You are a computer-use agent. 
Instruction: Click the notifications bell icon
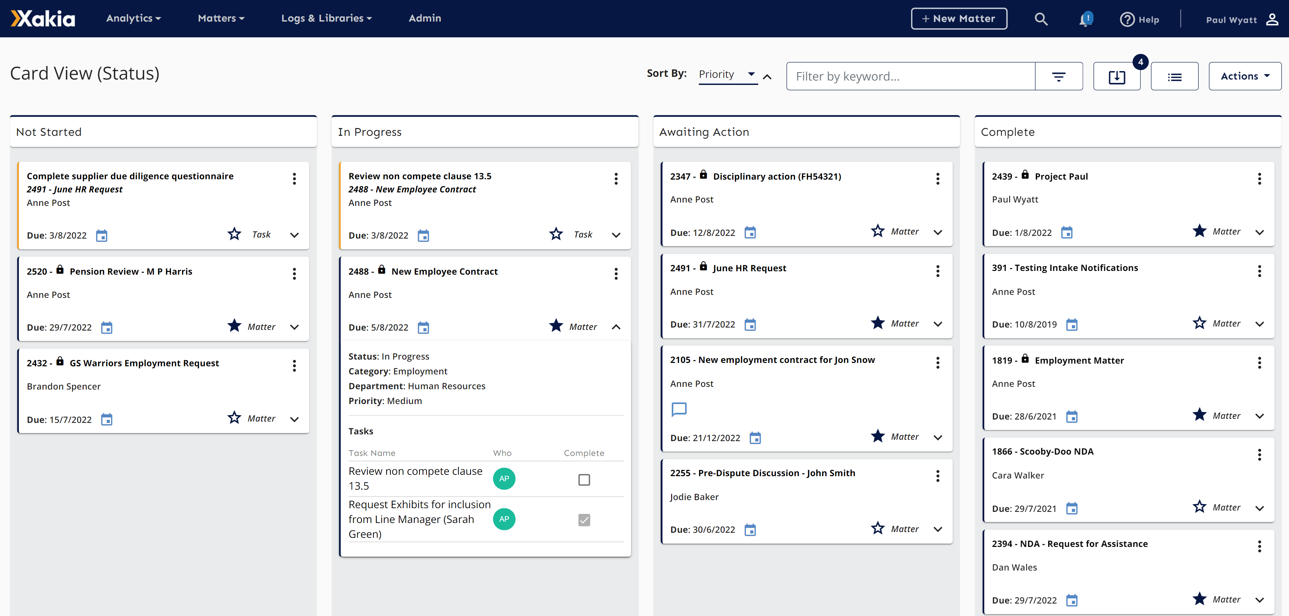pos(1085,19)
